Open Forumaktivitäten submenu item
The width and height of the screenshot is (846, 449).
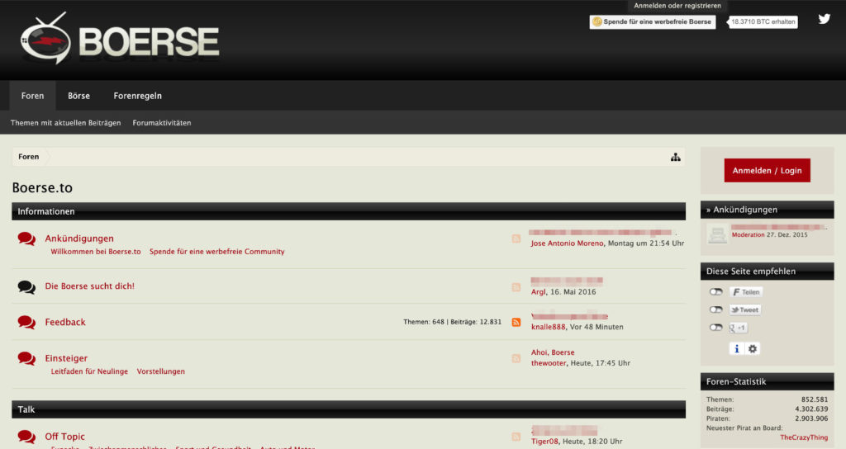162,123
